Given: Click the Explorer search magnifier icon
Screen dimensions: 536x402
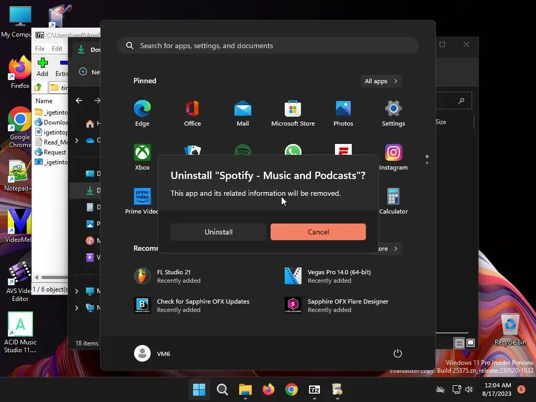Looking at the screenshot, I should coord(461,100).
